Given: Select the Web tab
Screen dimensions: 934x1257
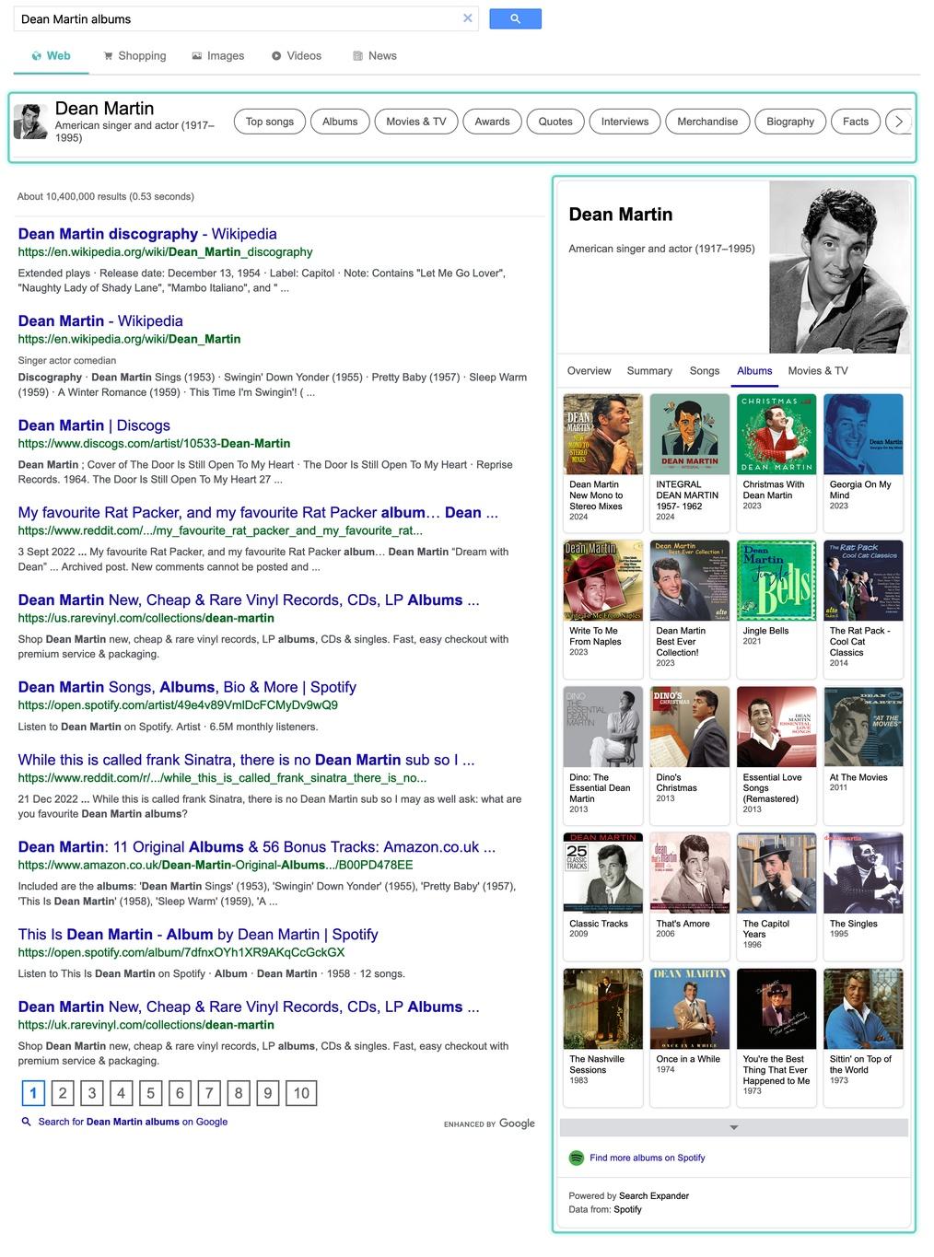Looking at the screenshot, I should [51, 55].
